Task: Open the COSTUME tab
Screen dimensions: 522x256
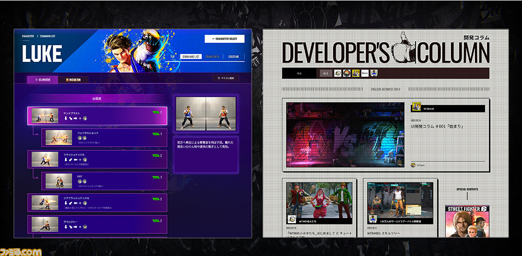Action: pyautogui.click(x=233, y=57)
